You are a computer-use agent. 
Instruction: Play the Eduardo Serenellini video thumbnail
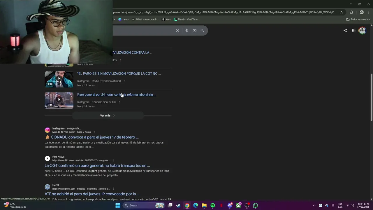pos(59,100)
